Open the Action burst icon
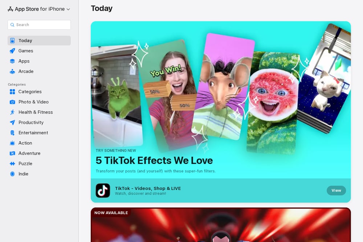The width and height of the screenshot is (363, 242). point(12,143)
